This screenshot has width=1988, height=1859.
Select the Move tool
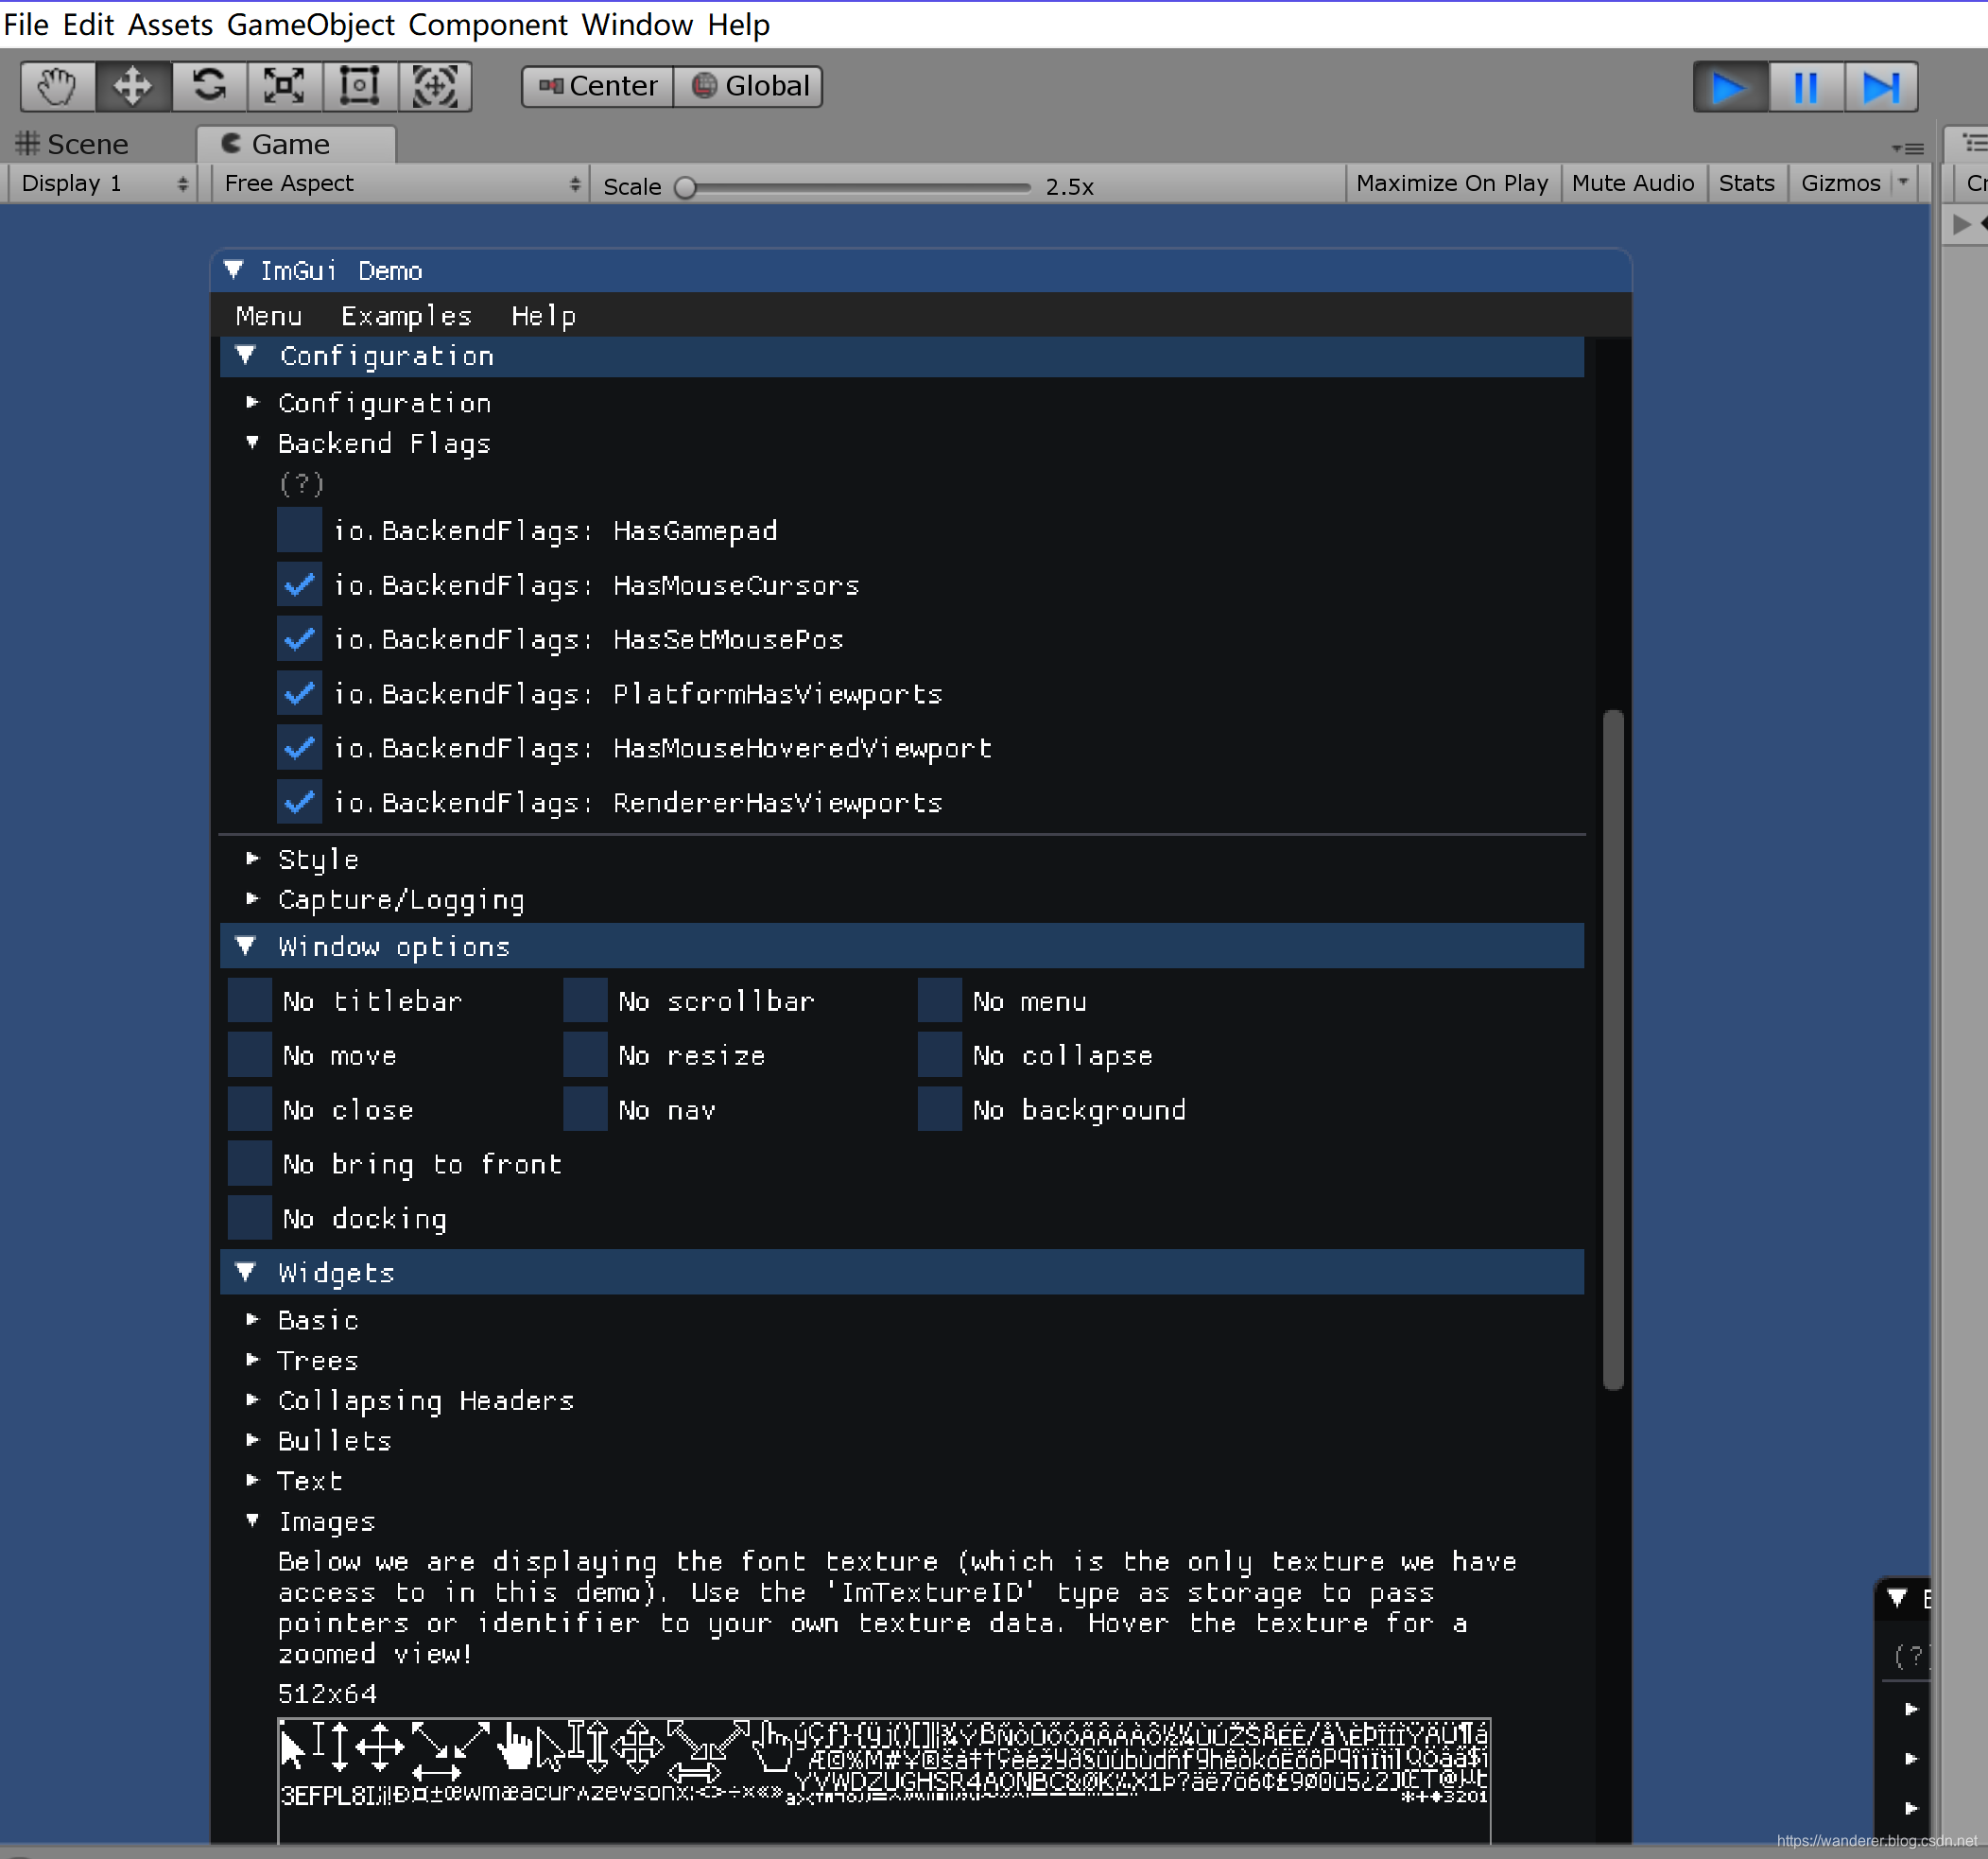tap(132, 86)
